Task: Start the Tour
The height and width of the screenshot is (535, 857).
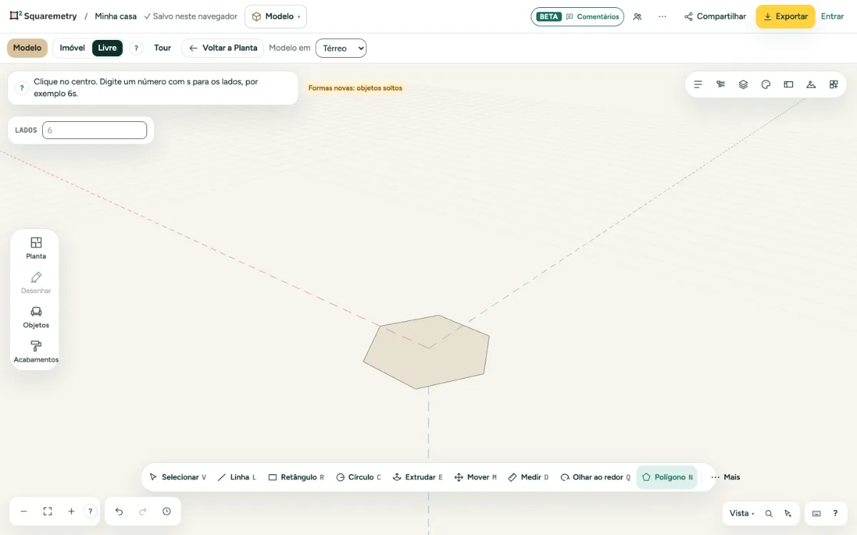Action: (x=163, y=48)
